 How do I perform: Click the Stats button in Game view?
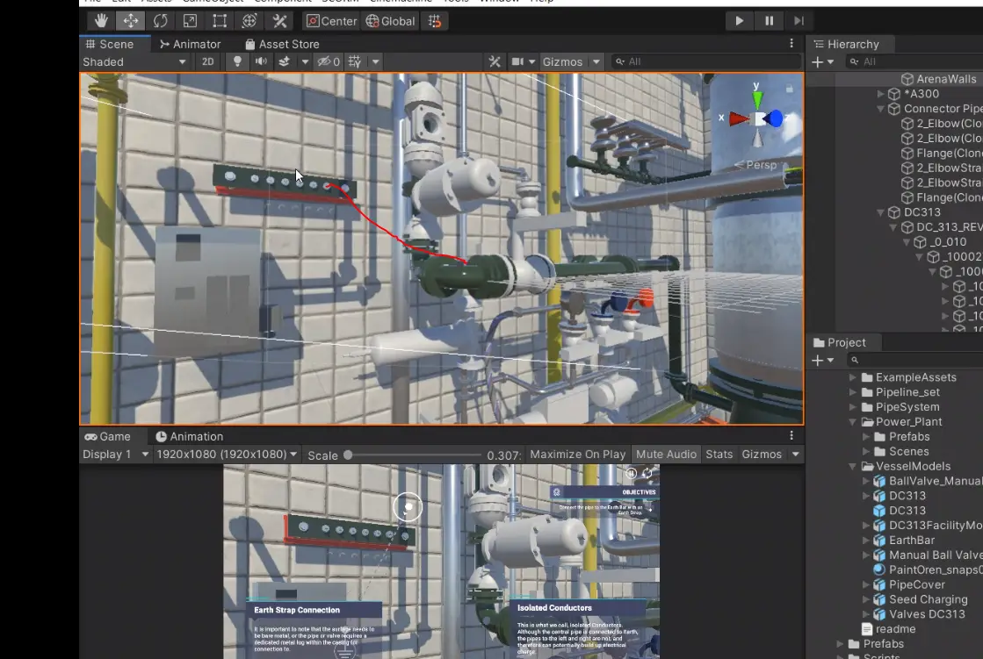coord(719,455)
